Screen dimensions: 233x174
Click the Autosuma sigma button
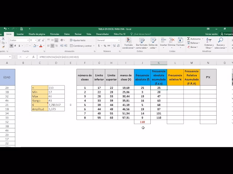click(194, 39)
